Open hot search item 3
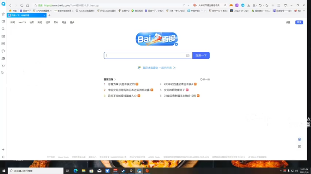 click(122, 96)
